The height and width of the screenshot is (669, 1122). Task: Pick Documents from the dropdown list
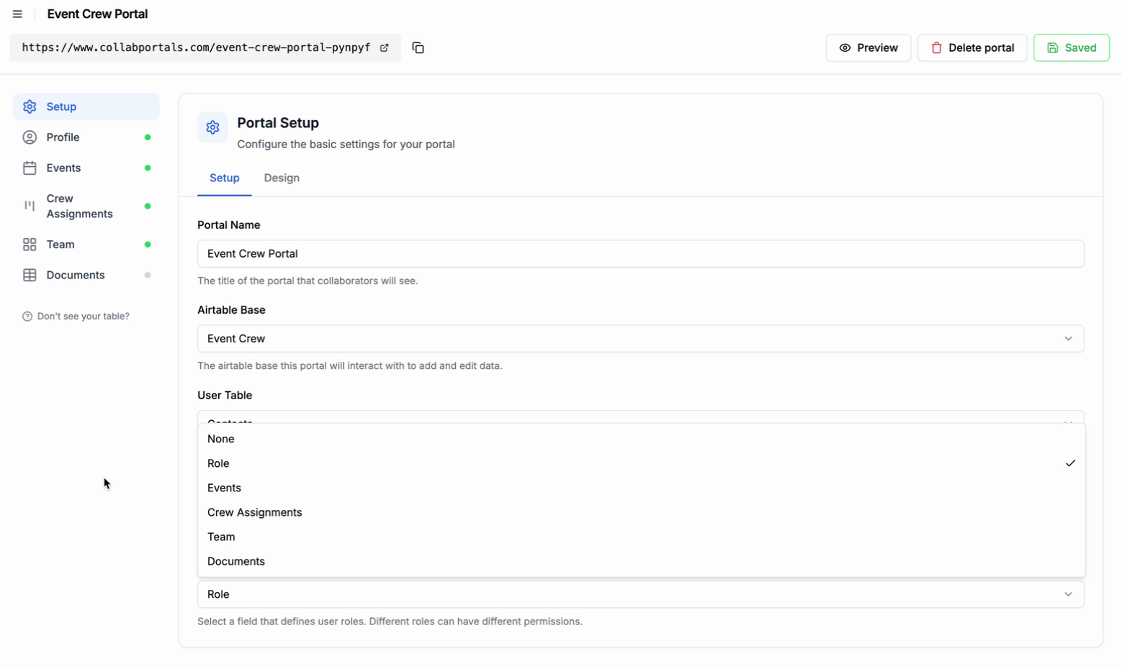(641, 561)
